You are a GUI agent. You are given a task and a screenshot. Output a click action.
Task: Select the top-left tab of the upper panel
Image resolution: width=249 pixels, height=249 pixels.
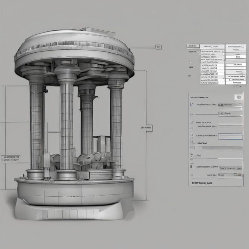point(192,46)
